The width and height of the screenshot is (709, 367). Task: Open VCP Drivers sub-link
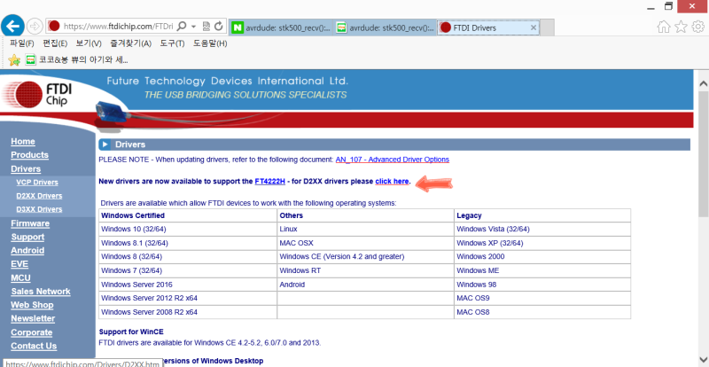(x=37, y=183)
